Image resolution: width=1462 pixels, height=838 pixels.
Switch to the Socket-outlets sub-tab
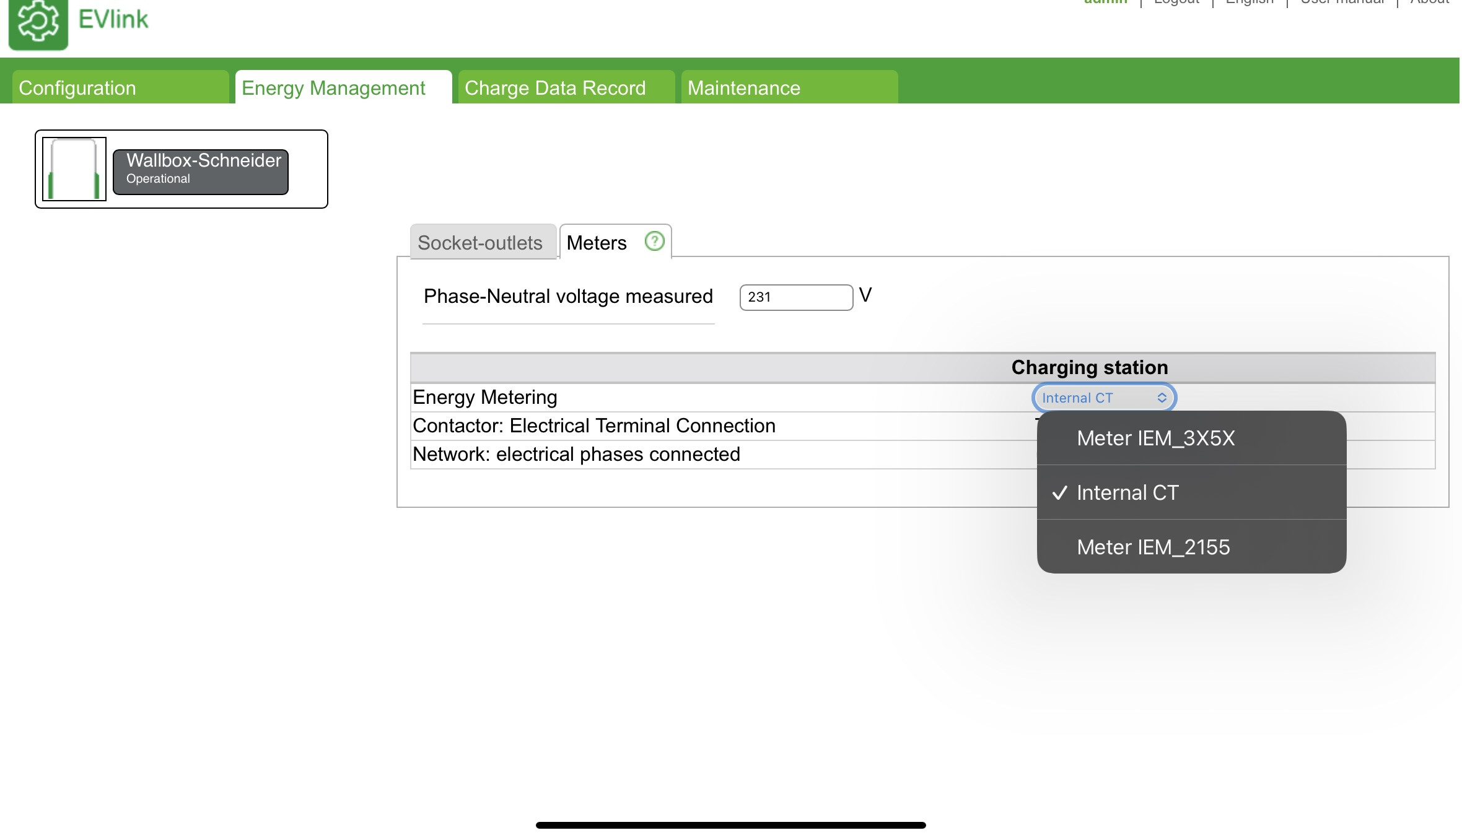tap(480, 243)
